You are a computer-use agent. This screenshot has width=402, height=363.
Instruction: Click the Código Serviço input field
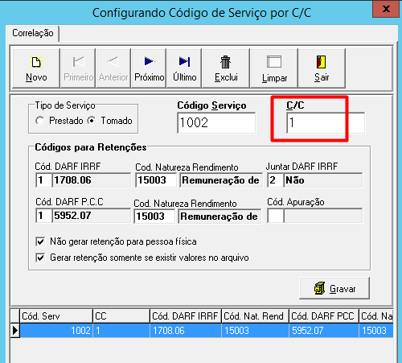coord(216,123)
